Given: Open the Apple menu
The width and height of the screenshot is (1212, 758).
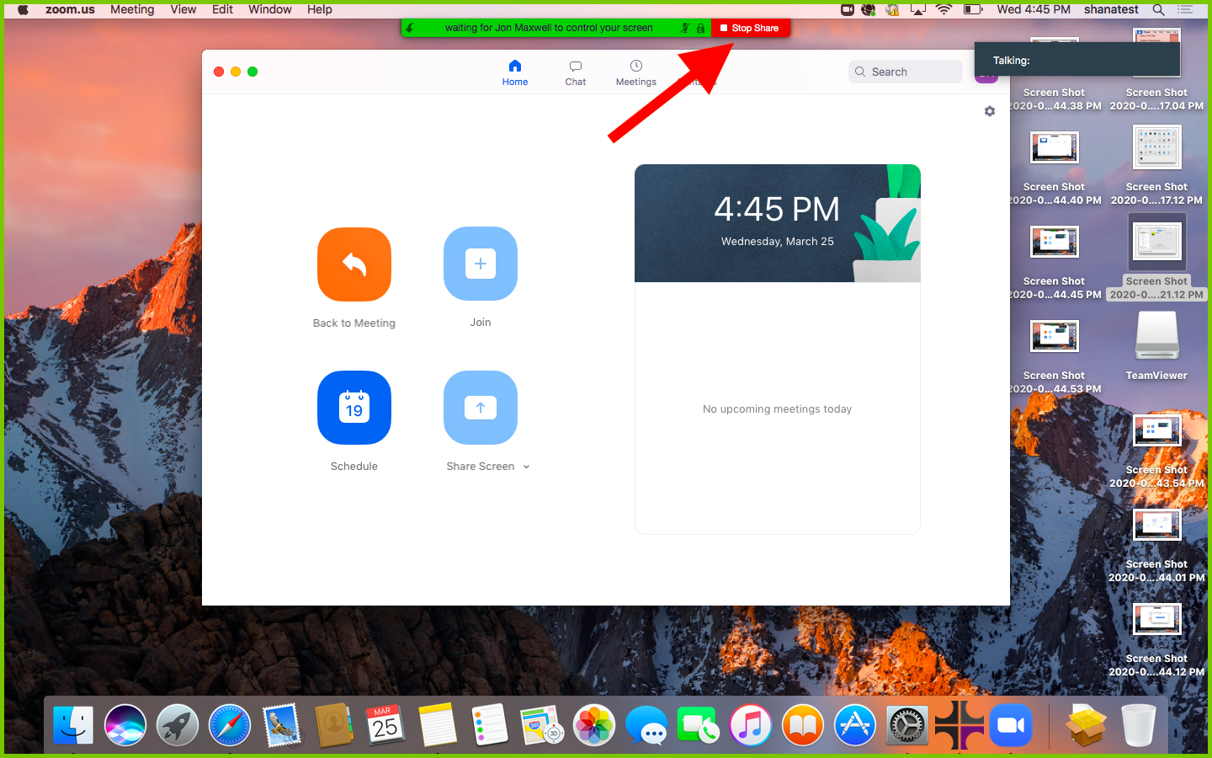Looking at the screenshot, I should click(x=23, y=9).
